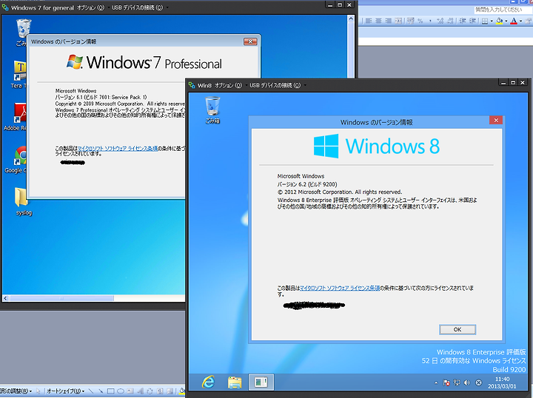Apply yellow fill color in formatting toolbar
The width and height of the screenshot is (533, 398).
pos(500,21)
